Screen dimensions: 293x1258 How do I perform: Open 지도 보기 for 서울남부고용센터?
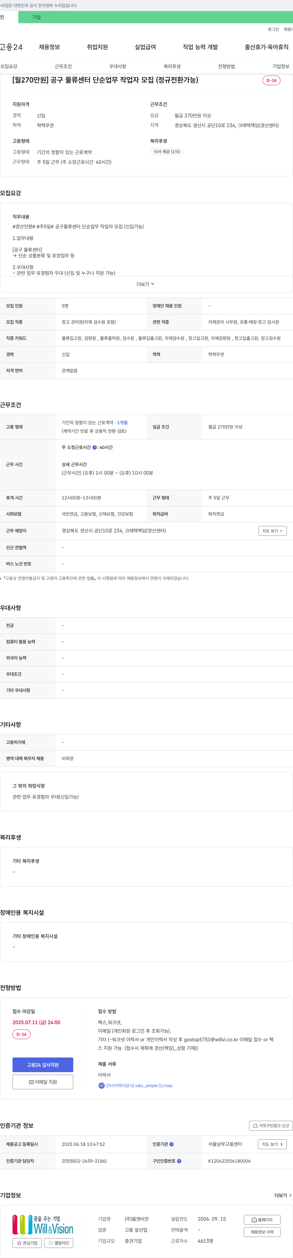click(x=273, y=1144)
